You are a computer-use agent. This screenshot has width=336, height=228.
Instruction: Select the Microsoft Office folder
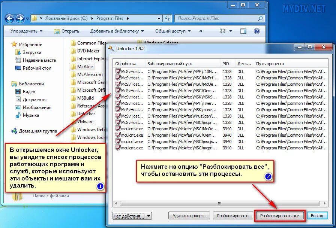pos(88,90)
